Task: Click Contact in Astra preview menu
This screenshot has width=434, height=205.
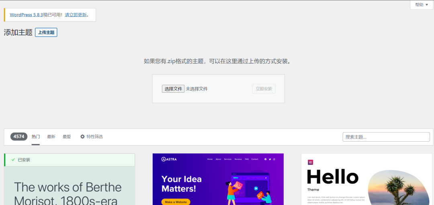Action: click(255, 159)
